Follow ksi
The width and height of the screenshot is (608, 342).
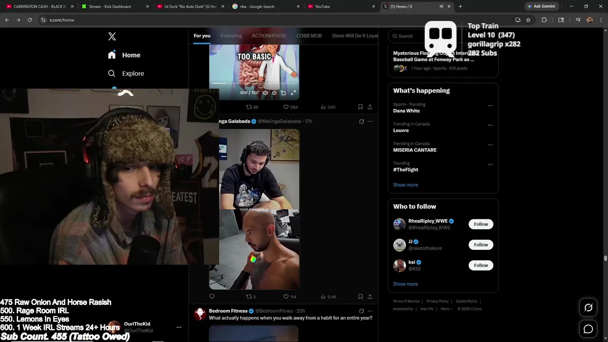pos(481,265)
